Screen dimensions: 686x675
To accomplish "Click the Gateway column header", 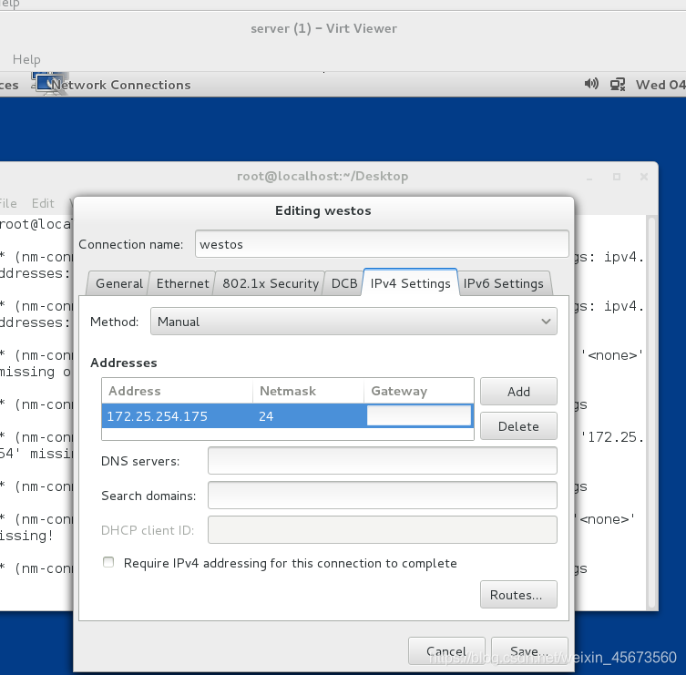I will (x=419, y=391).
